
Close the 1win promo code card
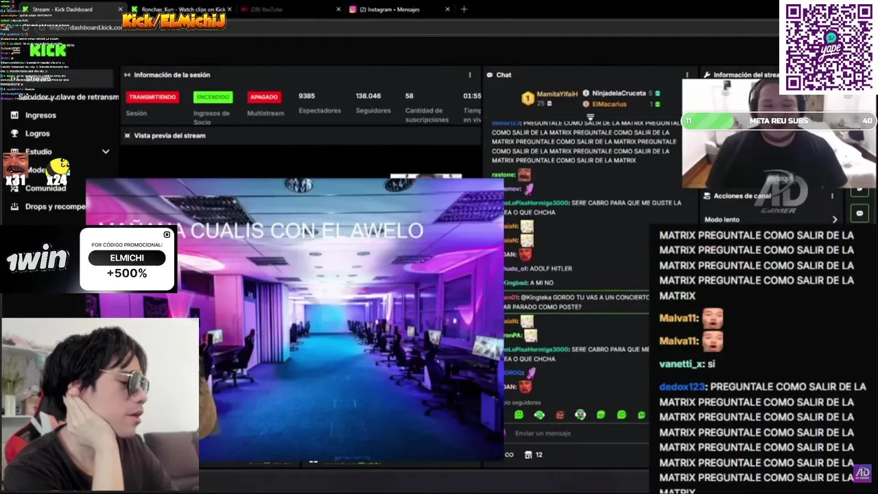(167, 235)
